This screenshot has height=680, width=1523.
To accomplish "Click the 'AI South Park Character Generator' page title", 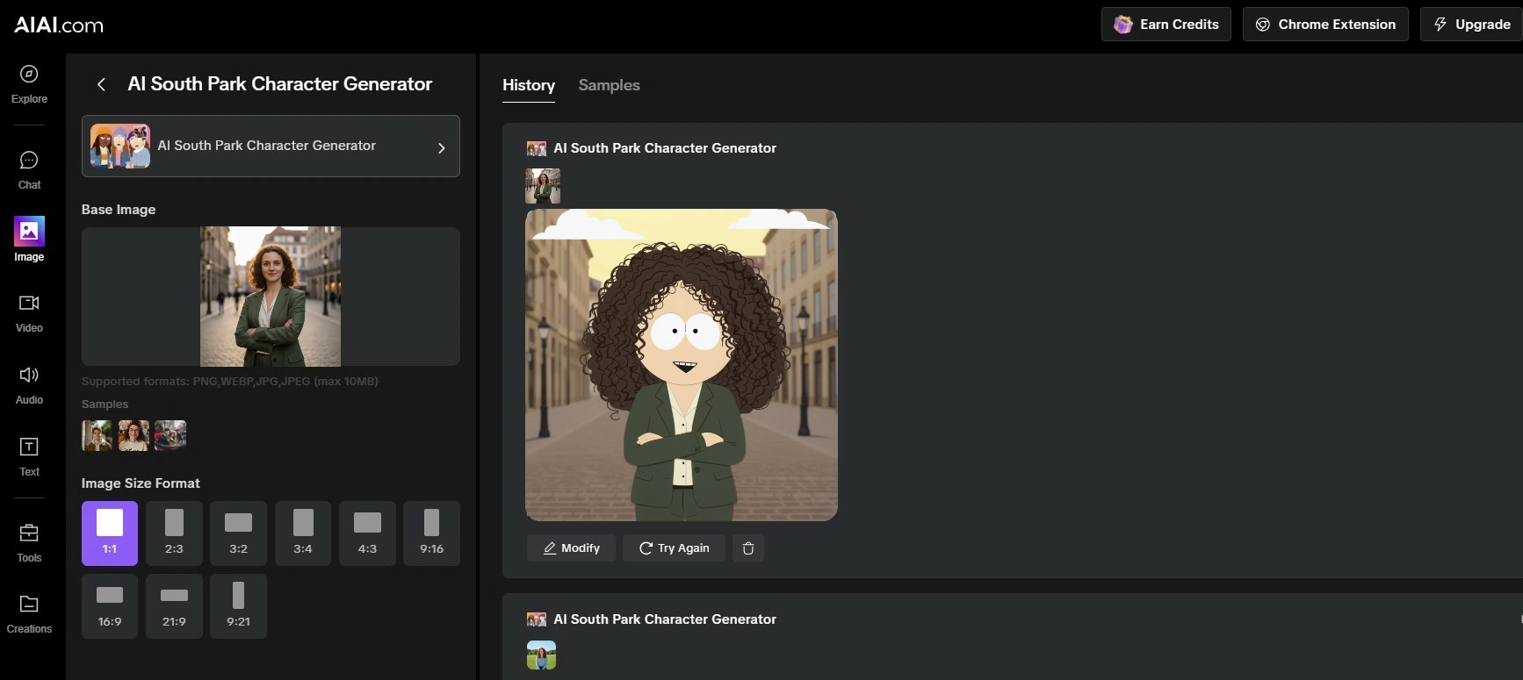I will [x=280, y=84].
